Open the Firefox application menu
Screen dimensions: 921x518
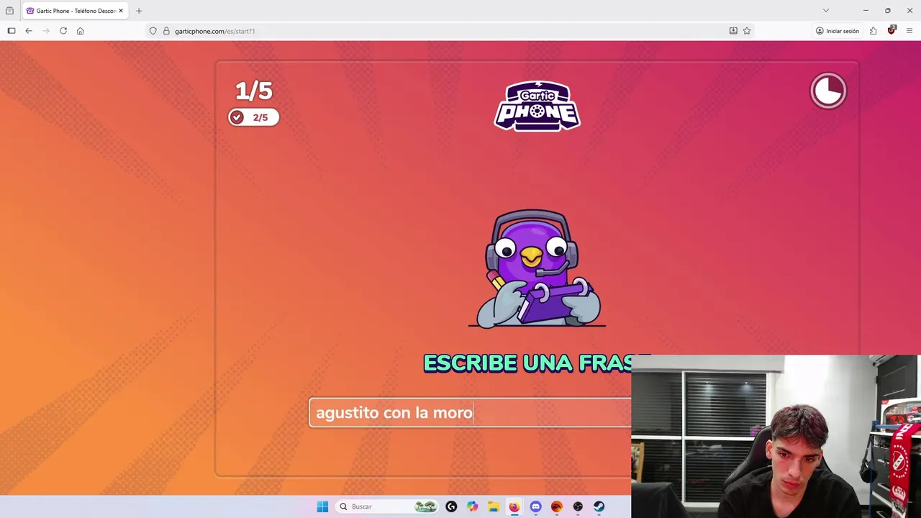coord(909,31)
